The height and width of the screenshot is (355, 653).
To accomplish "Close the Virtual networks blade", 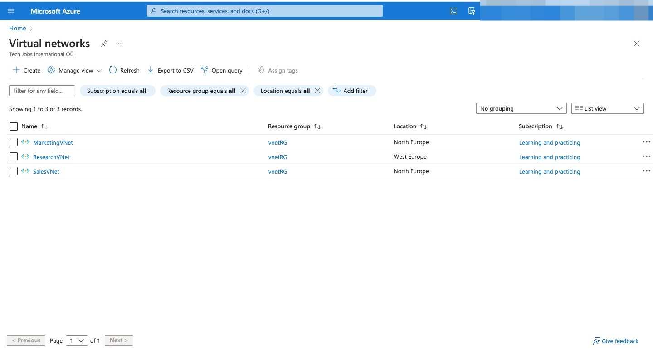I will coord(637,44).
